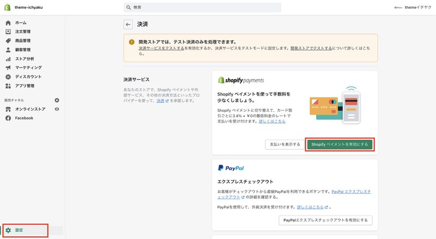This screenshot has height=239, width=436.
Task: Open 商品管理 in the sidebar
Action: 23,41
